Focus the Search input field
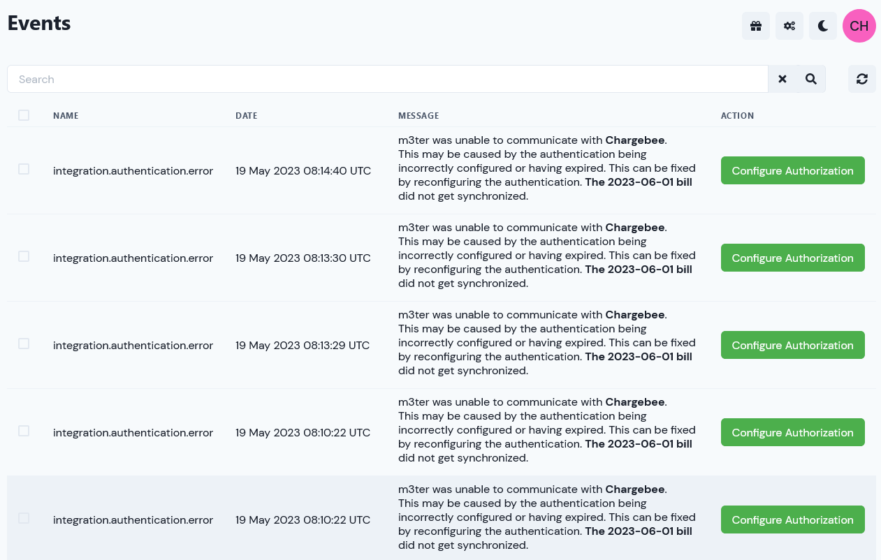This screenshot has height=560, width=881. click(388, 79)
